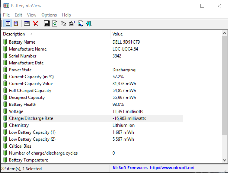Click the value DELL 5D91C79
This screenshot has width=228, height=173.
[126, 42]
